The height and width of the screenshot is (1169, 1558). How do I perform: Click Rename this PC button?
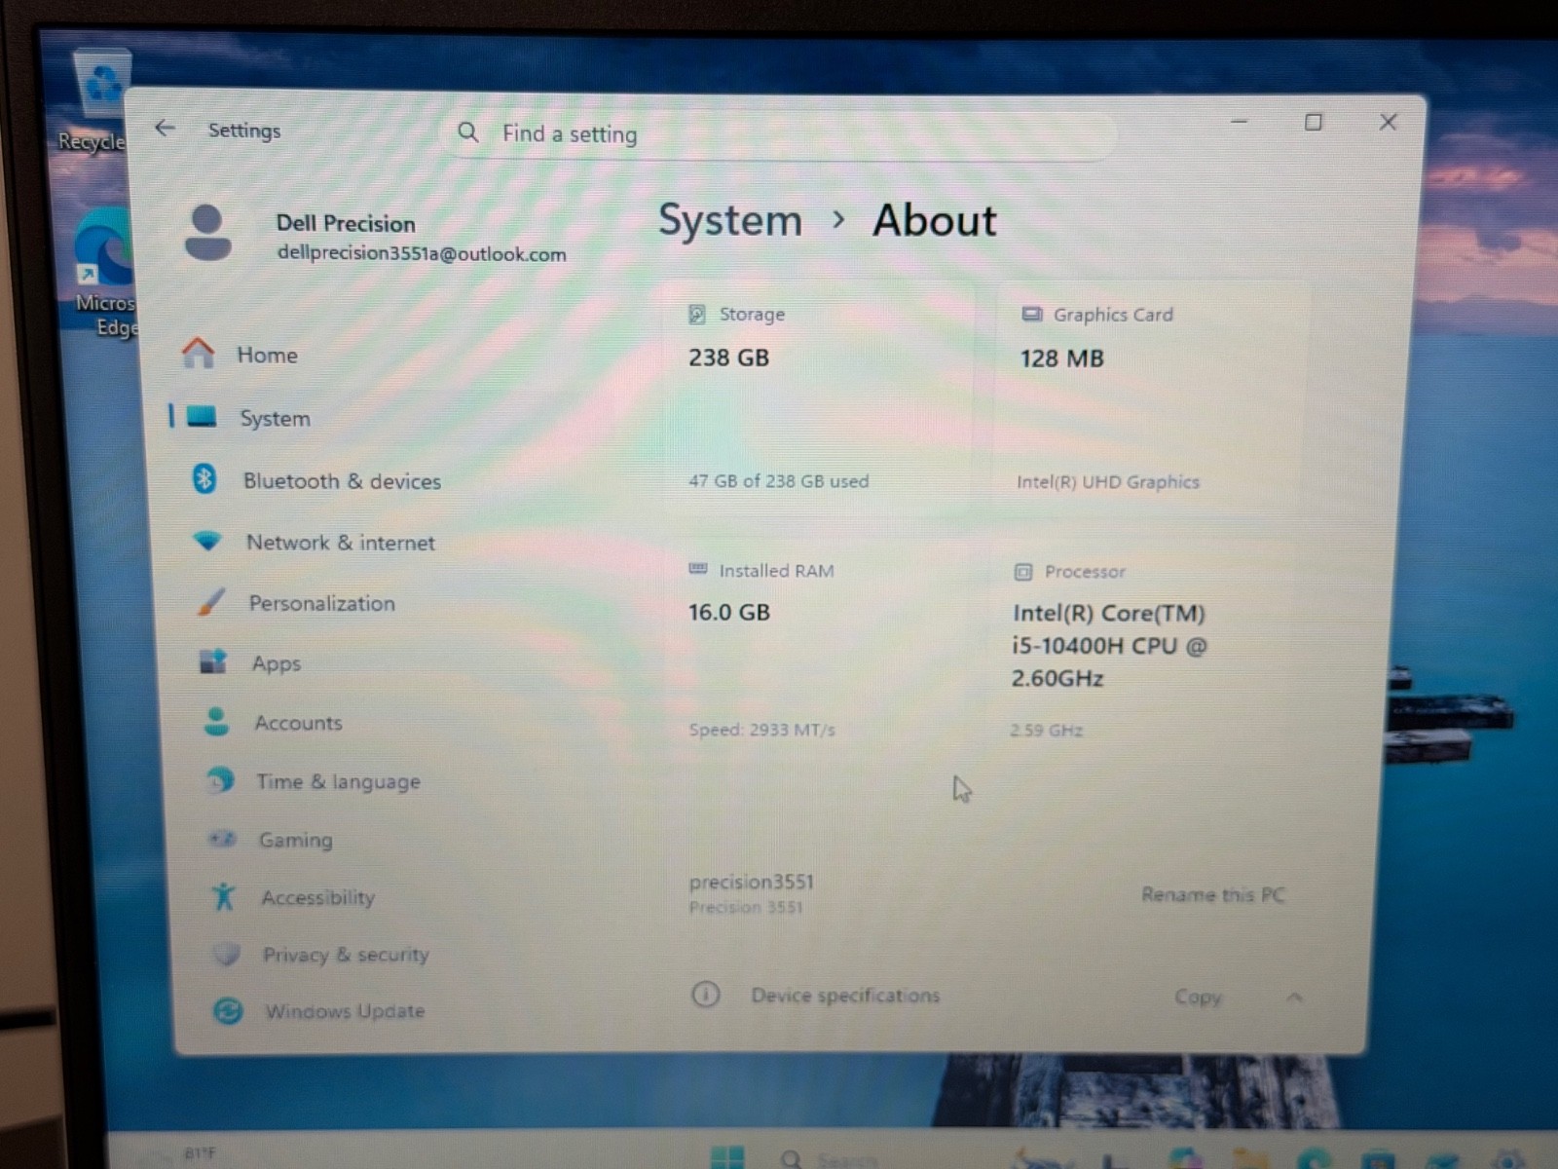[x=1212, y=894]
